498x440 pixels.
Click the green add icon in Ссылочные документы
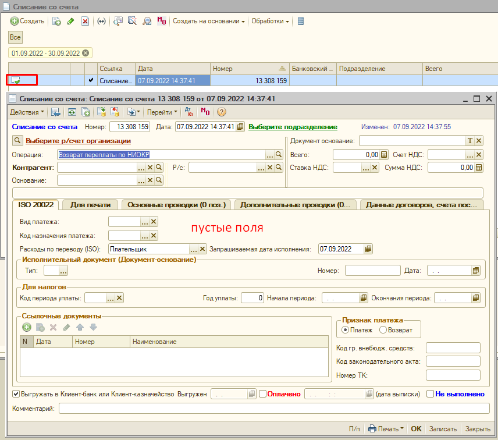pyautogui.click(x=26, y=328)
